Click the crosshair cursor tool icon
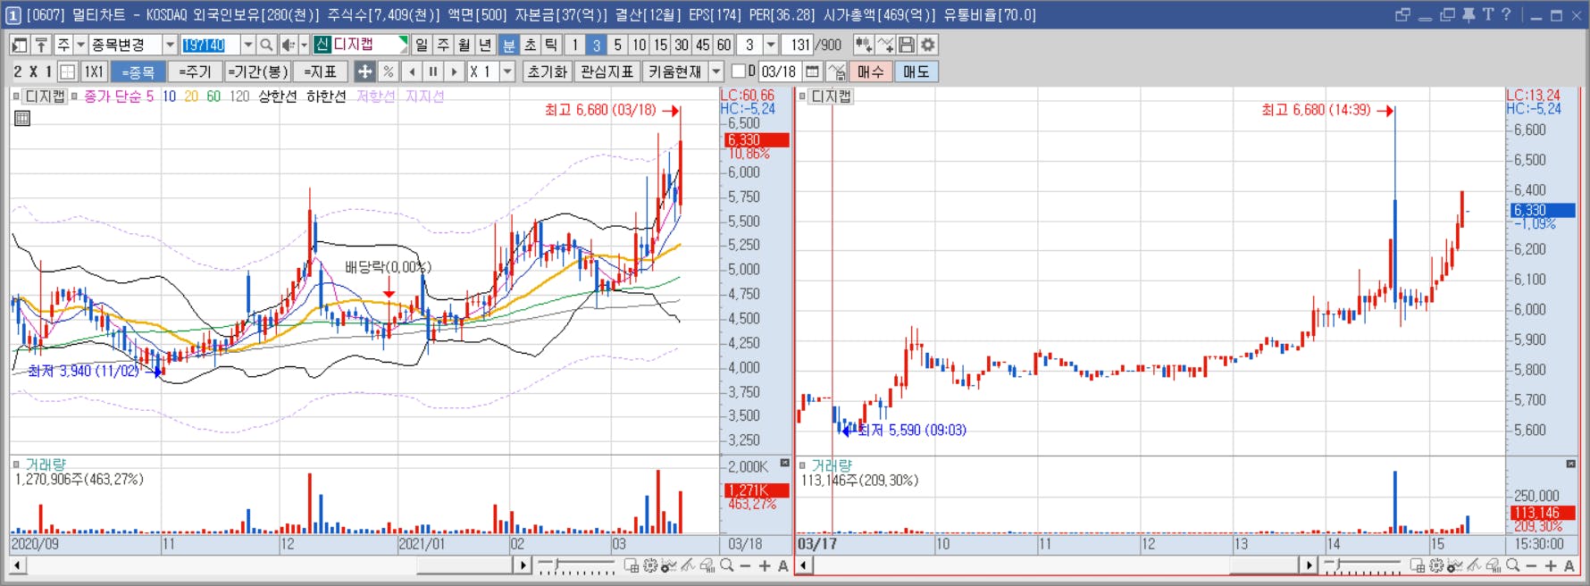This screenshot has width=1590, height=586. [364, 71]
